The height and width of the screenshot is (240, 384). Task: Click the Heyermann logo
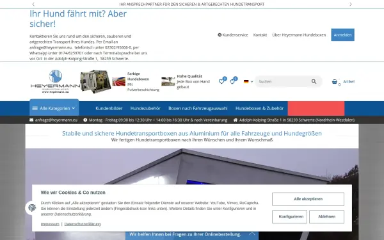(55, 81)
